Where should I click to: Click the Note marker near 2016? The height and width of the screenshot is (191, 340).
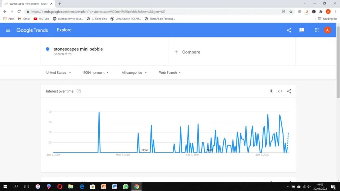point(210,150)
